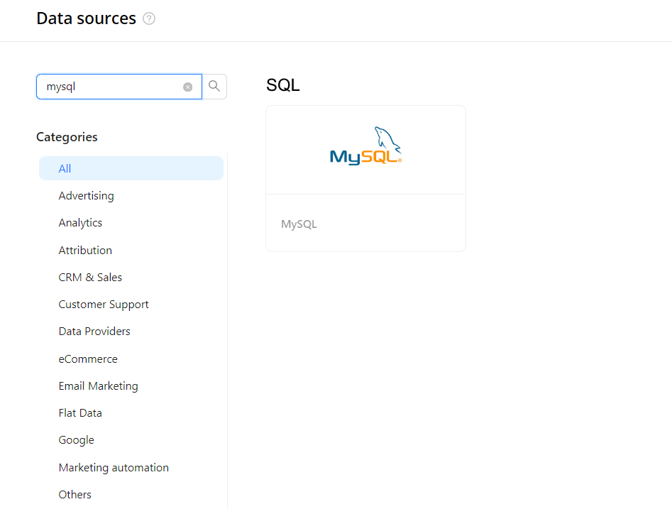Clear the mysql search text
This screenshot has height=509, width=672.
pyautogui.click(x=188, y=87)
